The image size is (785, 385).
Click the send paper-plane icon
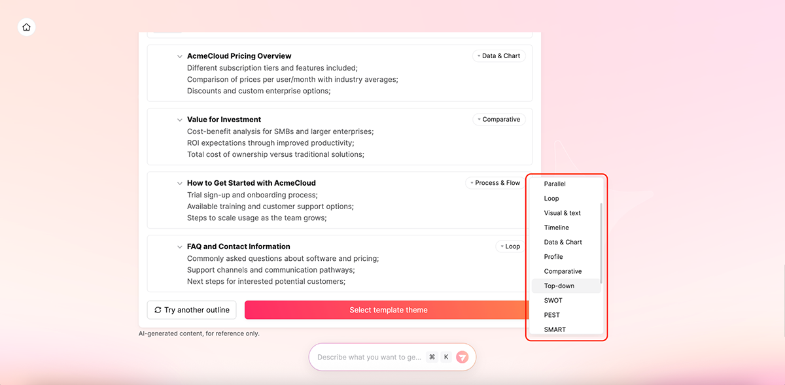(462, 357)
